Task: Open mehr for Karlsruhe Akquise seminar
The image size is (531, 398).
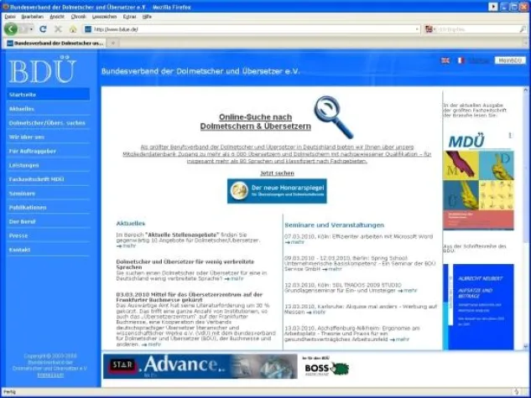Action: pyautogui.click(x=315, y=312)
